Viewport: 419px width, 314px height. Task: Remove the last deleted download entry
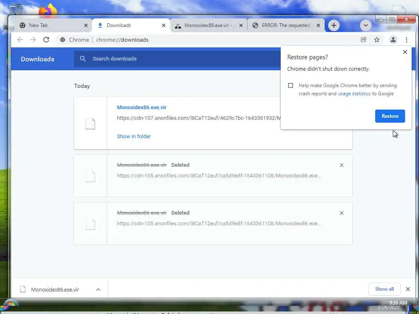pos(342,213)
